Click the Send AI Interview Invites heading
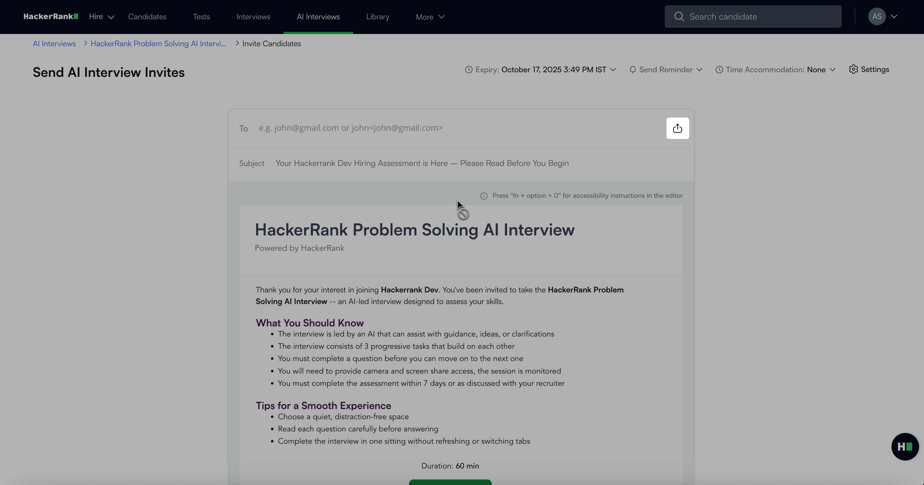This screenshot has height=485, width=924. tap(109, 72)
